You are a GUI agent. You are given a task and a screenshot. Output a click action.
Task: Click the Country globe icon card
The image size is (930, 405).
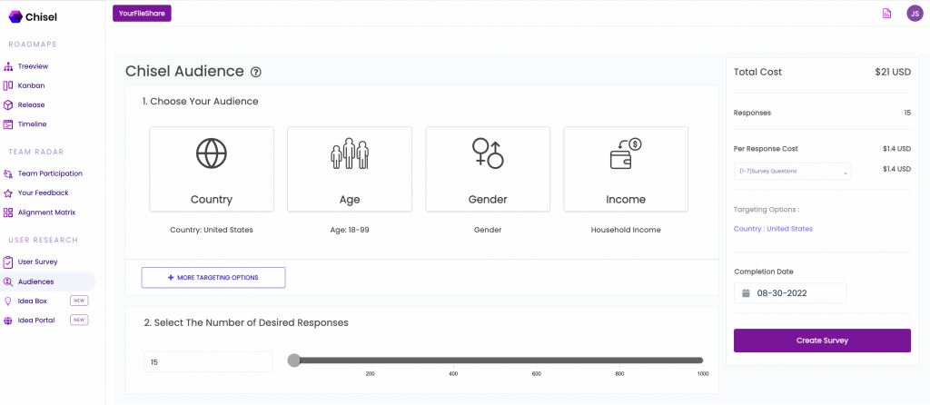point(211,169)
